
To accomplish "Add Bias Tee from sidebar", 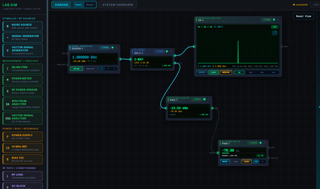I will [23, 159].
